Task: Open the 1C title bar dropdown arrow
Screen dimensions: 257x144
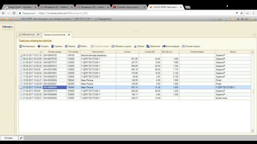Action: click(x=255, y=20)
